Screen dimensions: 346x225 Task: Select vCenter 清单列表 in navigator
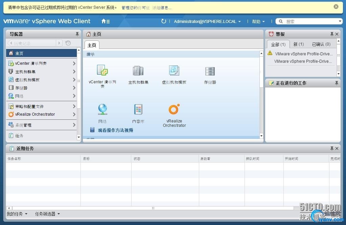click(42, 63)
